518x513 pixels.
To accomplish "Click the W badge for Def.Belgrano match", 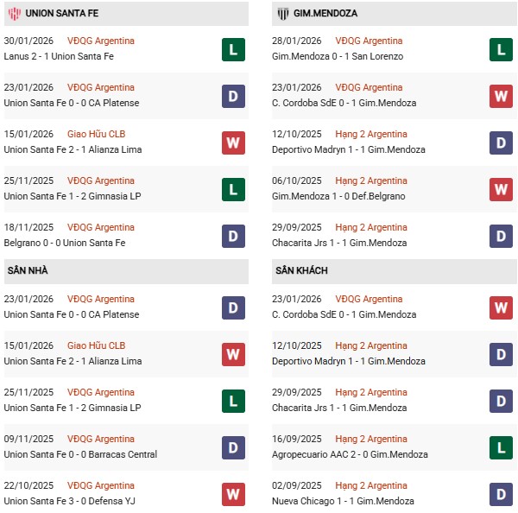I will click(502, 189).
